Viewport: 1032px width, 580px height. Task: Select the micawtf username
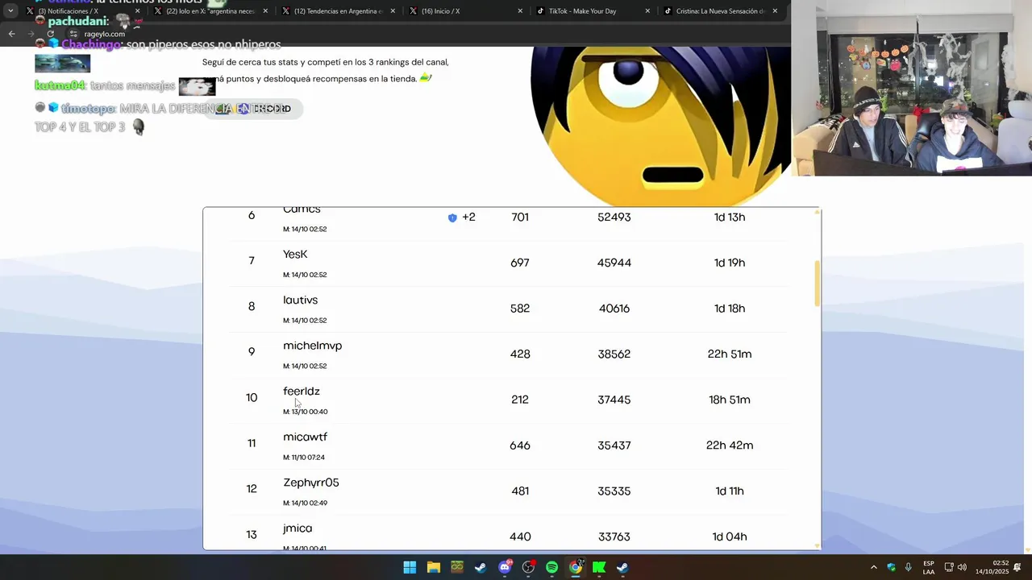[x=305, y=437]
